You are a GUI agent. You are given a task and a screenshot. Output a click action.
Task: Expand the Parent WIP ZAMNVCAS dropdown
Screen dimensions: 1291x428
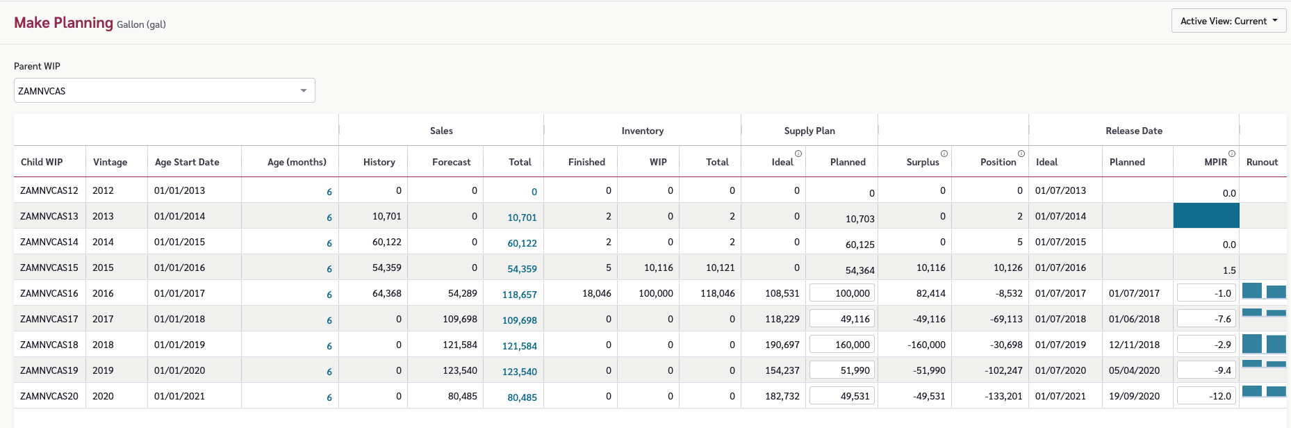(x=165, y=90)
